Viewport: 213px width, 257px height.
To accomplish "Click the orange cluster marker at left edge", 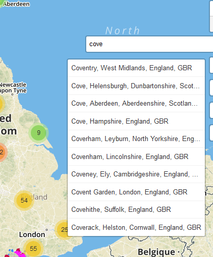I will (x=2, y=152).
